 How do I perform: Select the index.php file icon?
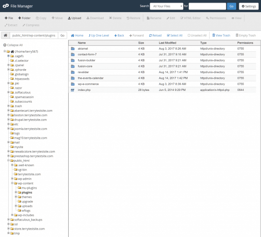[x=73, y=90]
